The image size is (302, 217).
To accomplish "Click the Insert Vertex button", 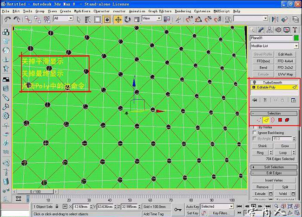I will pyautogui.click(x=274, y=180).
